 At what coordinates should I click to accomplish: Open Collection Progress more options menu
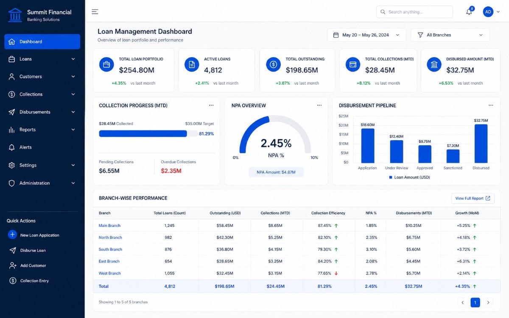click(x=211, y=105)
